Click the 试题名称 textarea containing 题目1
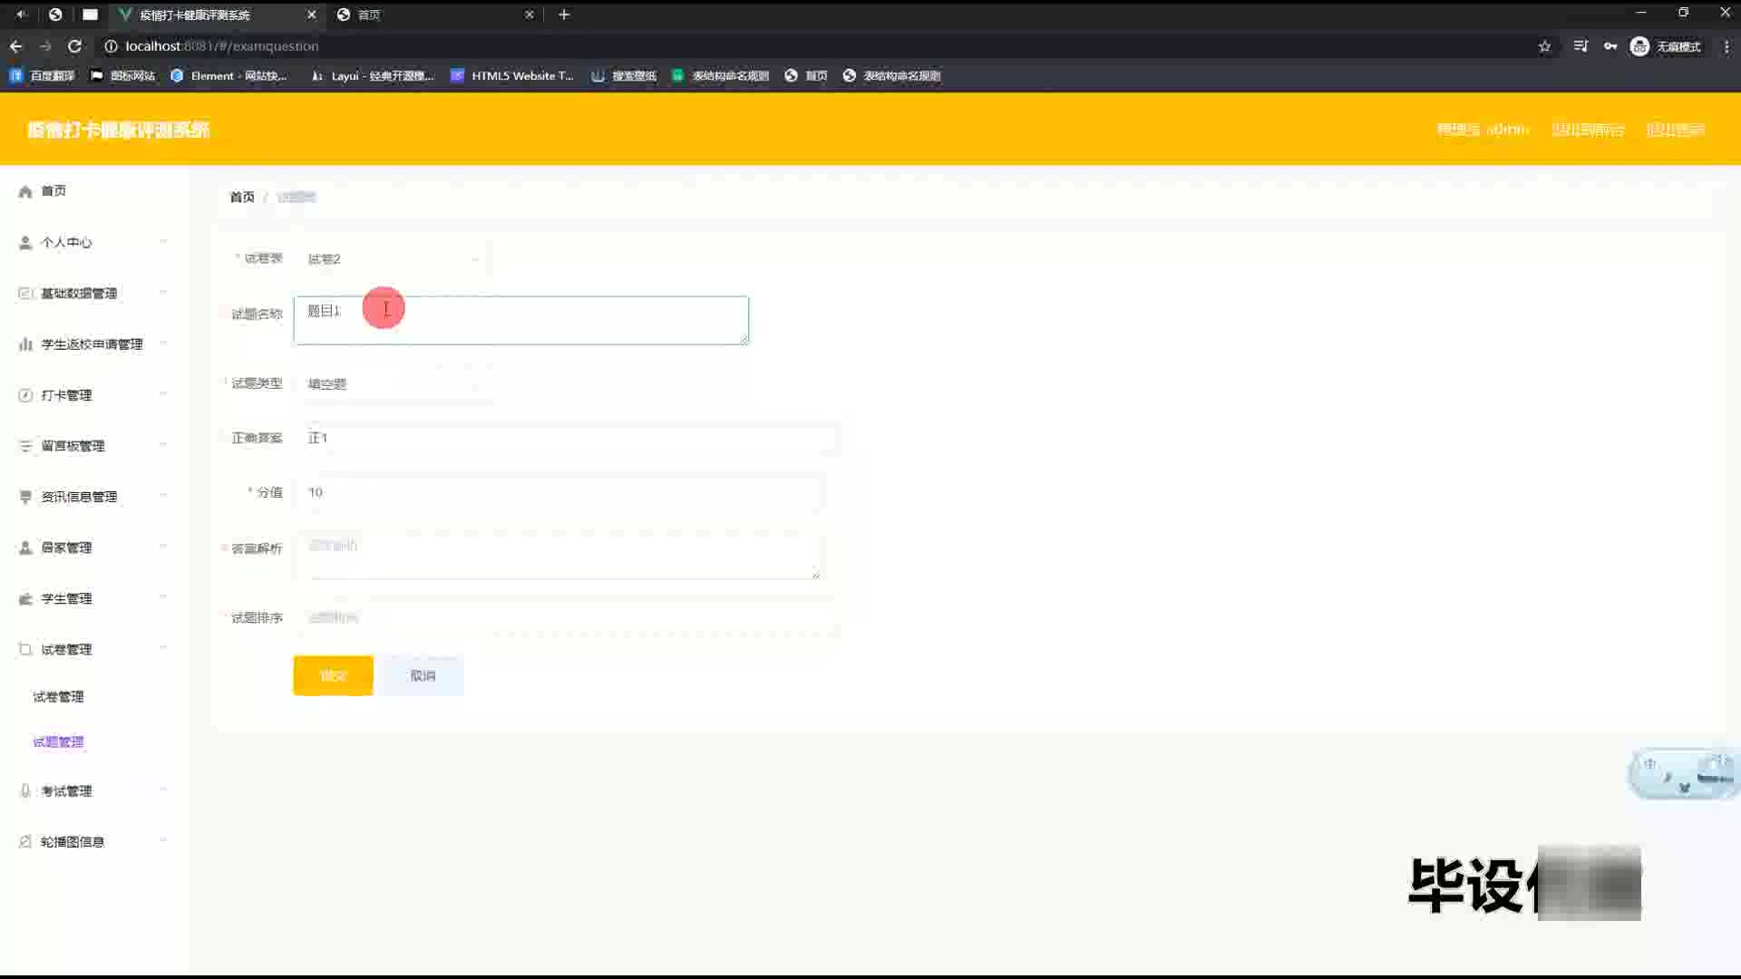 click(521, 321)
